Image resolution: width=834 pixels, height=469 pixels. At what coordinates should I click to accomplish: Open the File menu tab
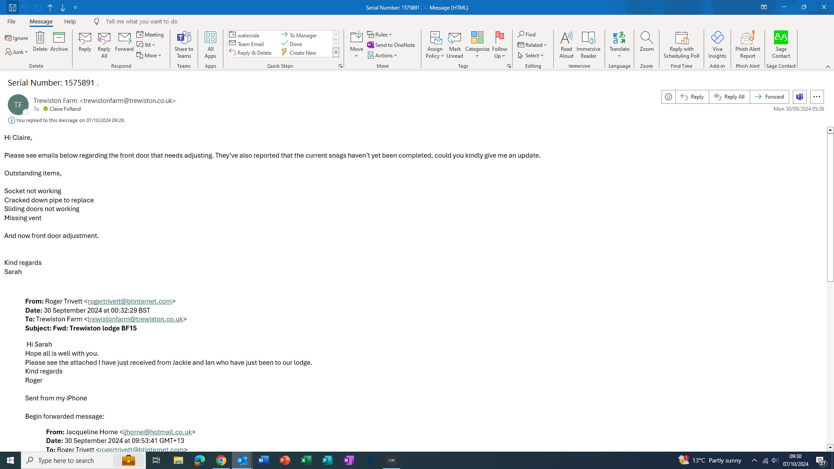click(11, 21)
